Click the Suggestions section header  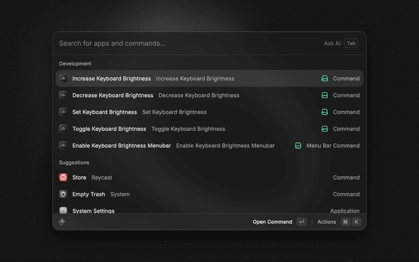point(74,162)
